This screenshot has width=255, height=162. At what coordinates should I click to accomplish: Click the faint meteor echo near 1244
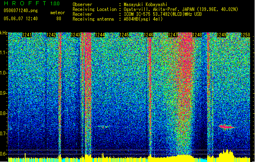103,127
